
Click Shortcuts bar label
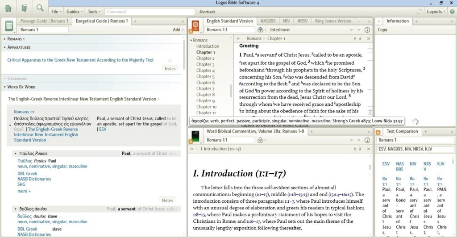[x=207, y=12]
